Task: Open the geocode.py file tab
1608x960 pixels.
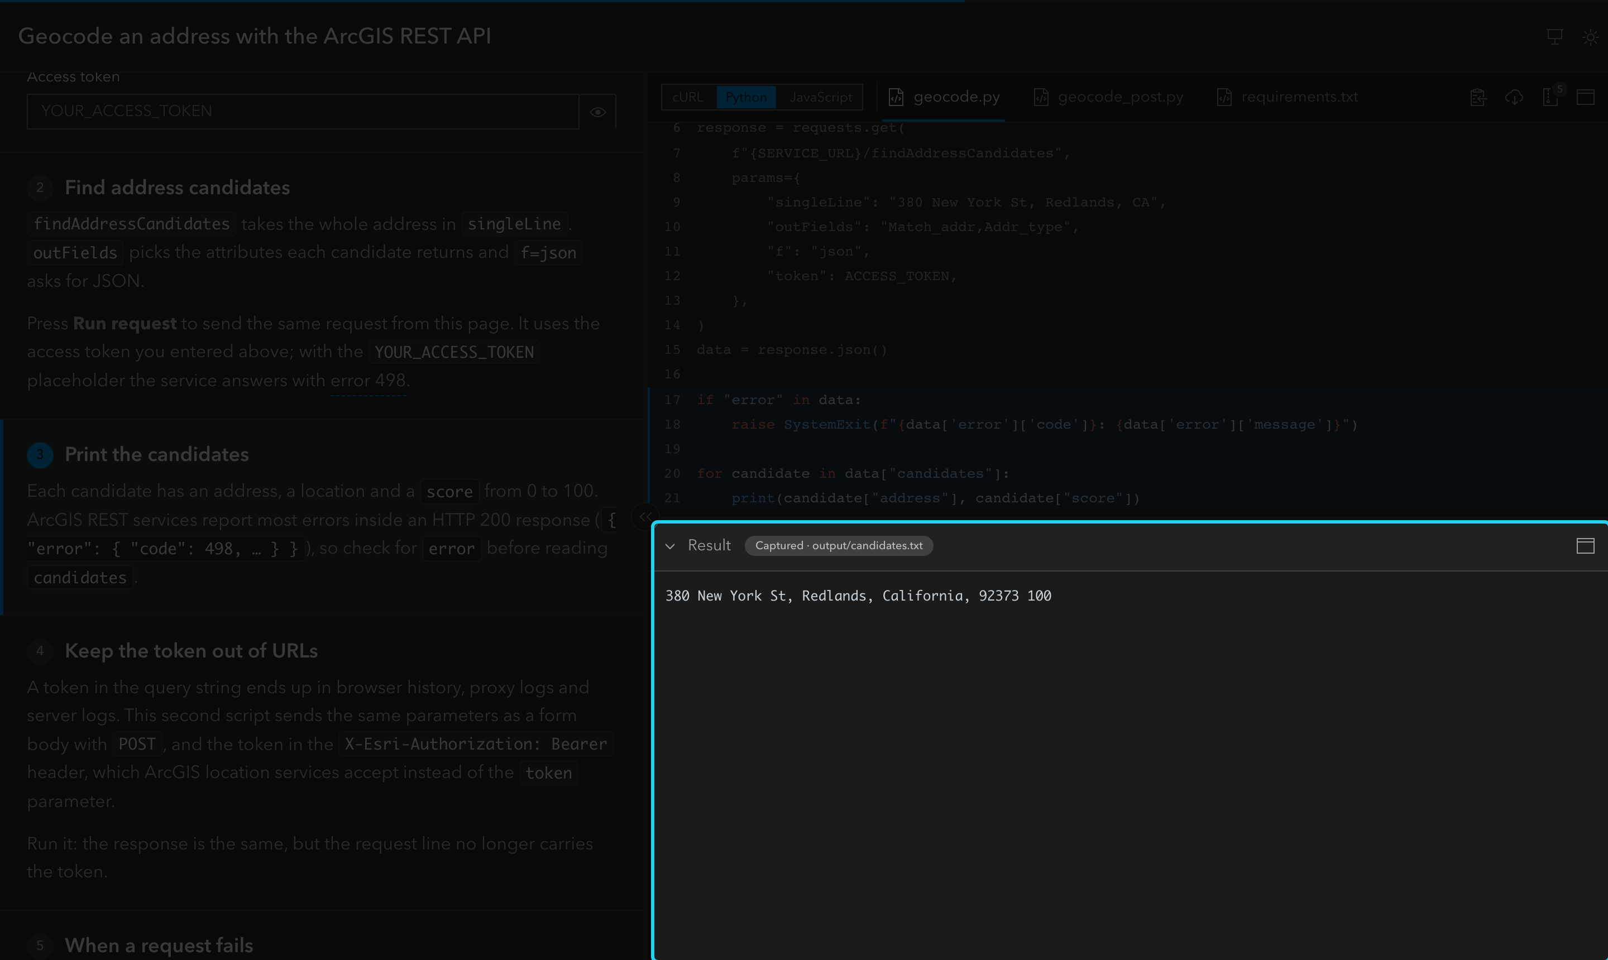Action: (x=944, y=97)
